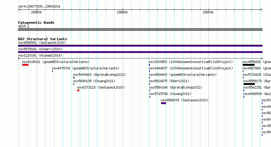Click the 29880k ruler tick label

[x=37, y=12]
